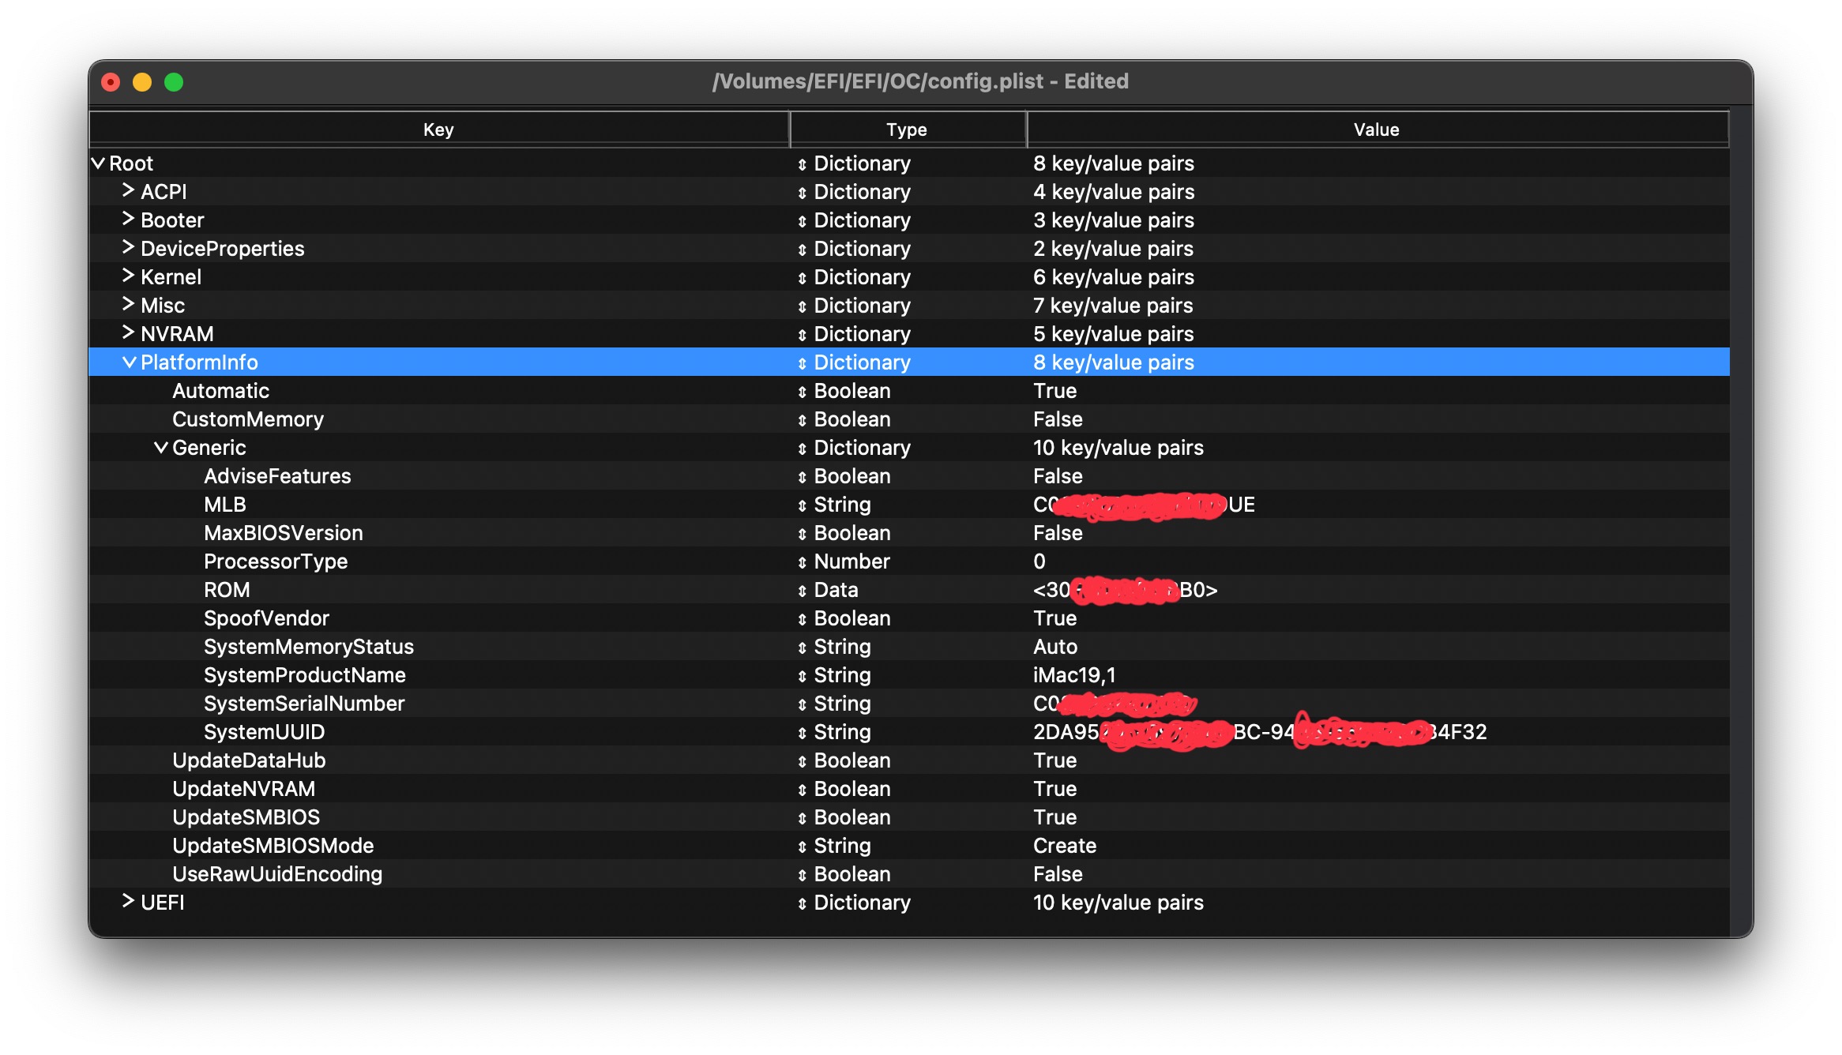Click the green zoom window button
This screenshot has width=1842, height=1055.
click(x=174, y=82)
